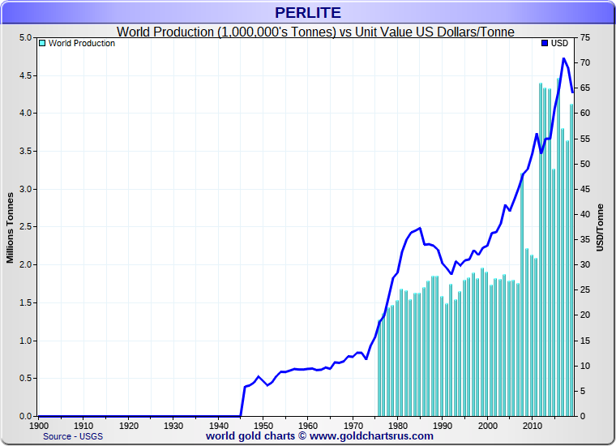Screen dimensions: 616x446
Task: Click the 4.0 left axis value
Action: click(x=25, y=114)
